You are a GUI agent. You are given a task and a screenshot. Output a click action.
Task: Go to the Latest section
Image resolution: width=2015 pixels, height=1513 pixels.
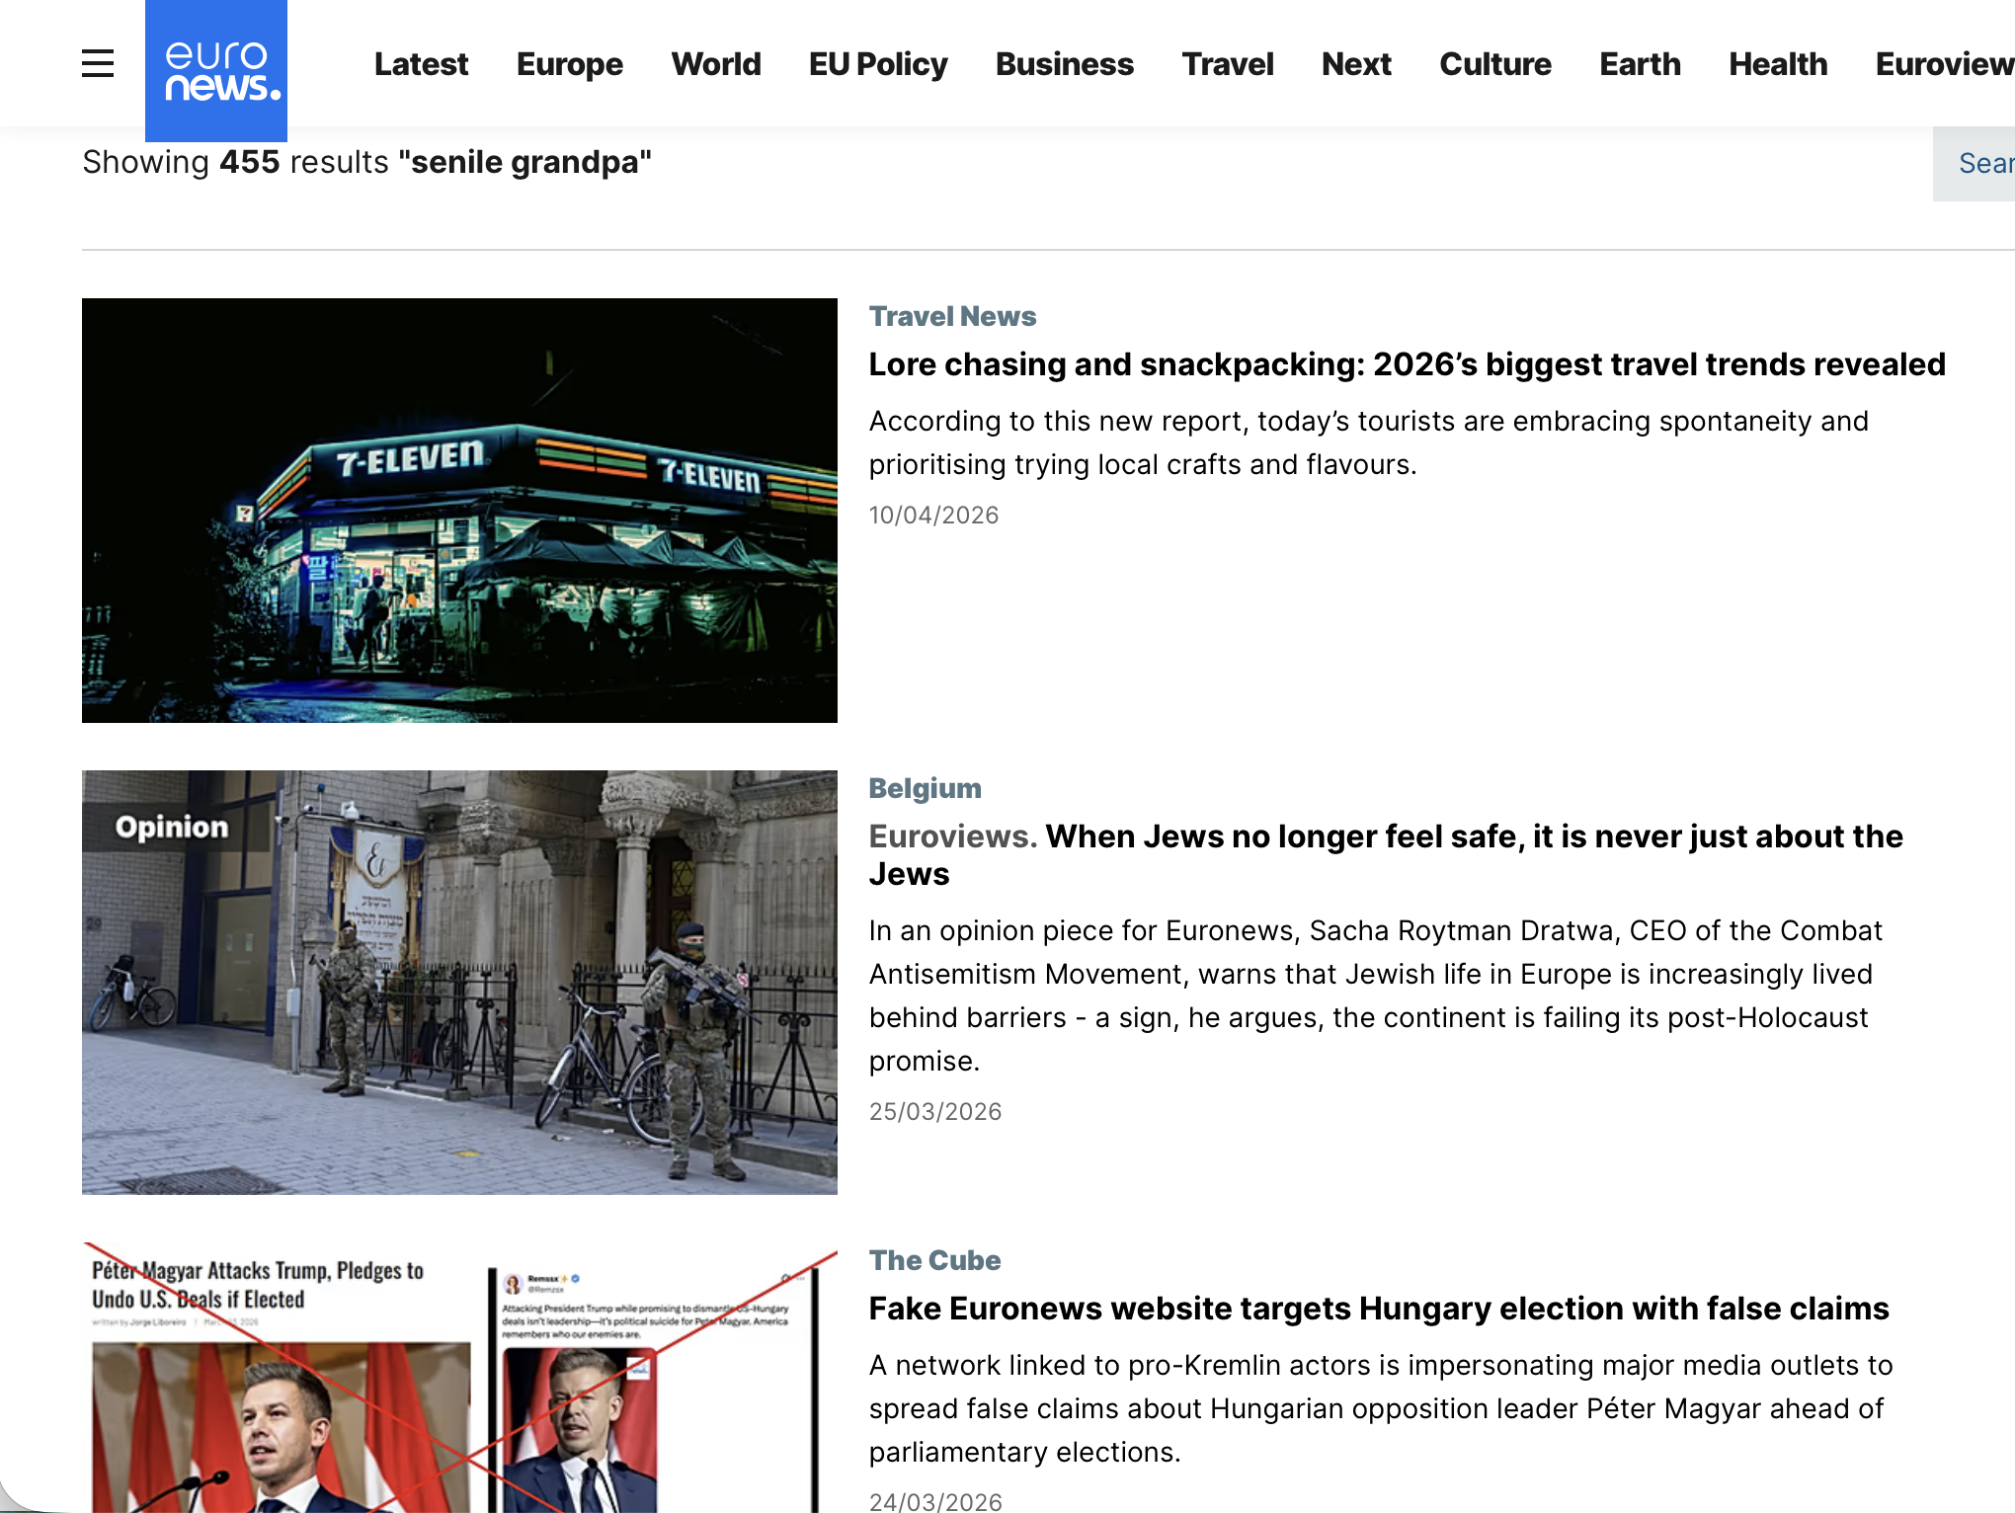[421, 63]
